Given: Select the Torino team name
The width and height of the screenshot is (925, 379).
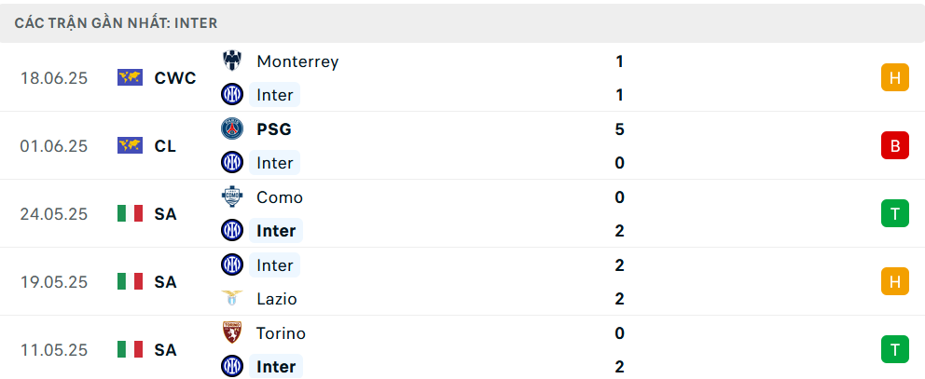Looking at the screenshot, I should coord(281,333).
